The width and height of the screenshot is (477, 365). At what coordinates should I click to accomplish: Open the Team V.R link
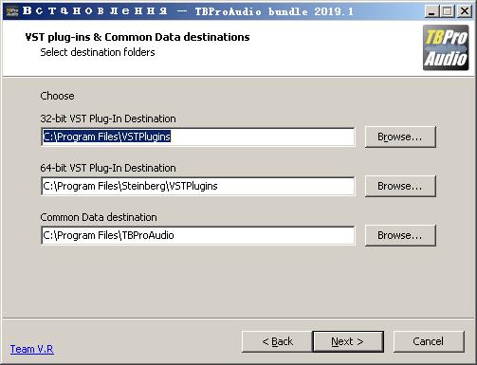32,349
